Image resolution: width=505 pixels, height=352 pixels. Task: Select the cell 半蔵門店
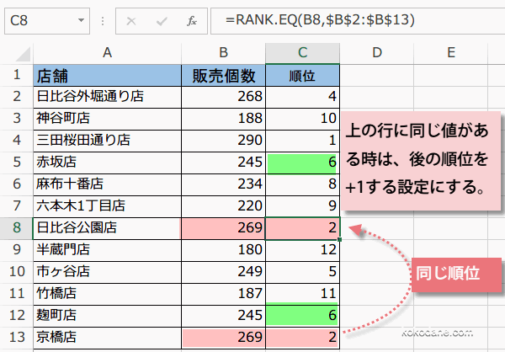107,250
